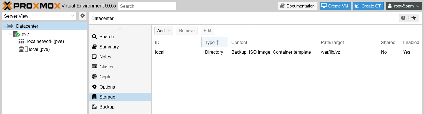Select the Storage menu item
The image size is (424, 114).
(x=120, y=97)
